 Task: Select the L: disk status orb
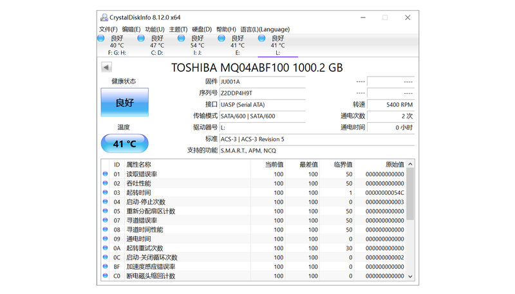click(262, 39)
